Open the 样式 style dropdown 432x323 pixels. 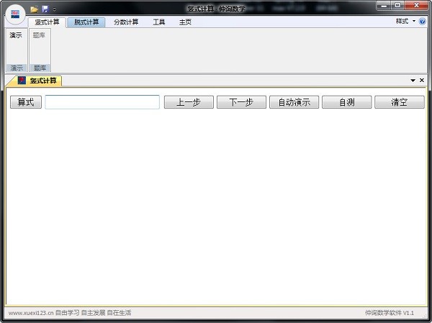click(x=405, y=21)
